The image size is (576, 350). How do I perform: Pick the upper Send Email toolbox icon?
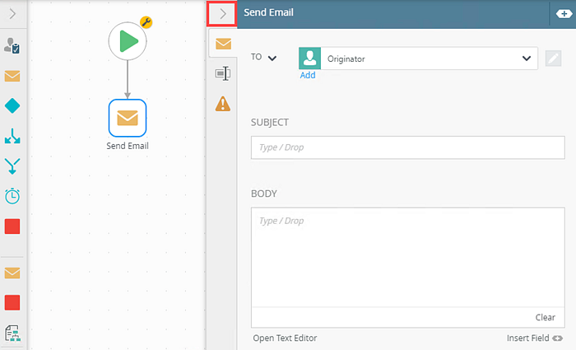click(12, 76)
